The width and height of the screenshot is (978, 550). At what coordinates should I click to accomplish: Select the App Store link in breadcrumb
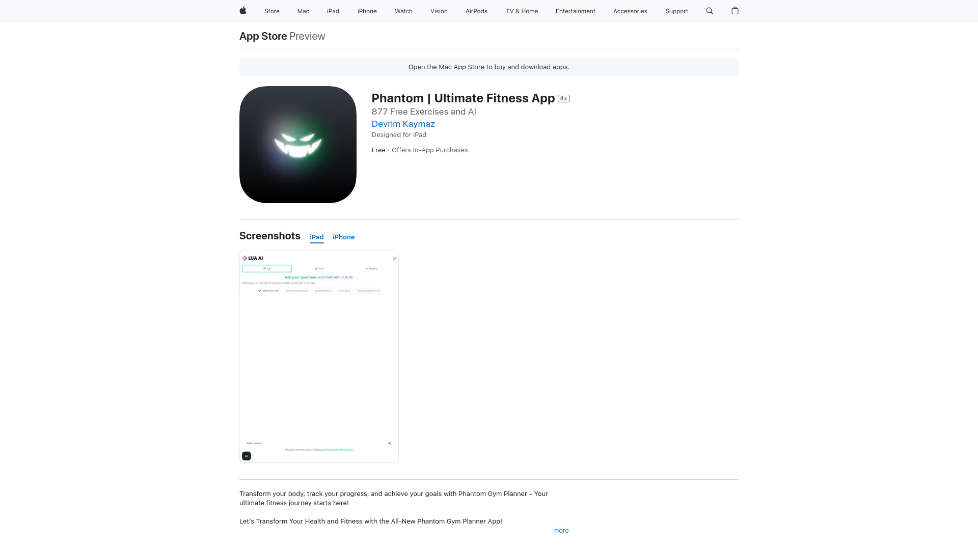click(x=263, y=36)
